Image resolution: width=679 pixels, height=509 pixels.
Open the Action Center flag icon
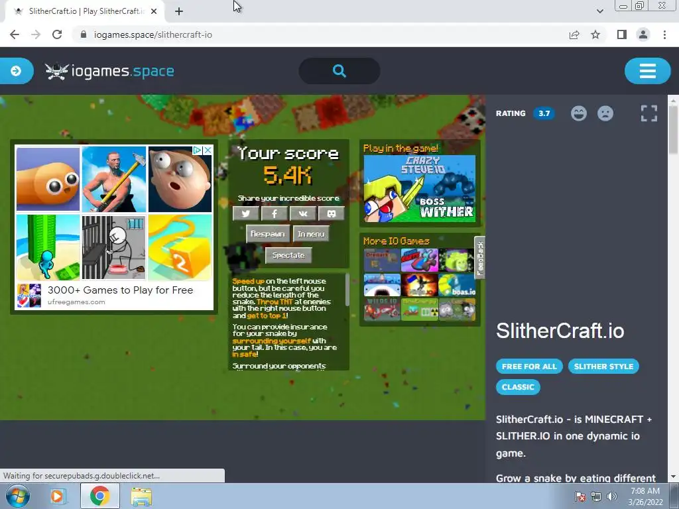pos(580,496)
